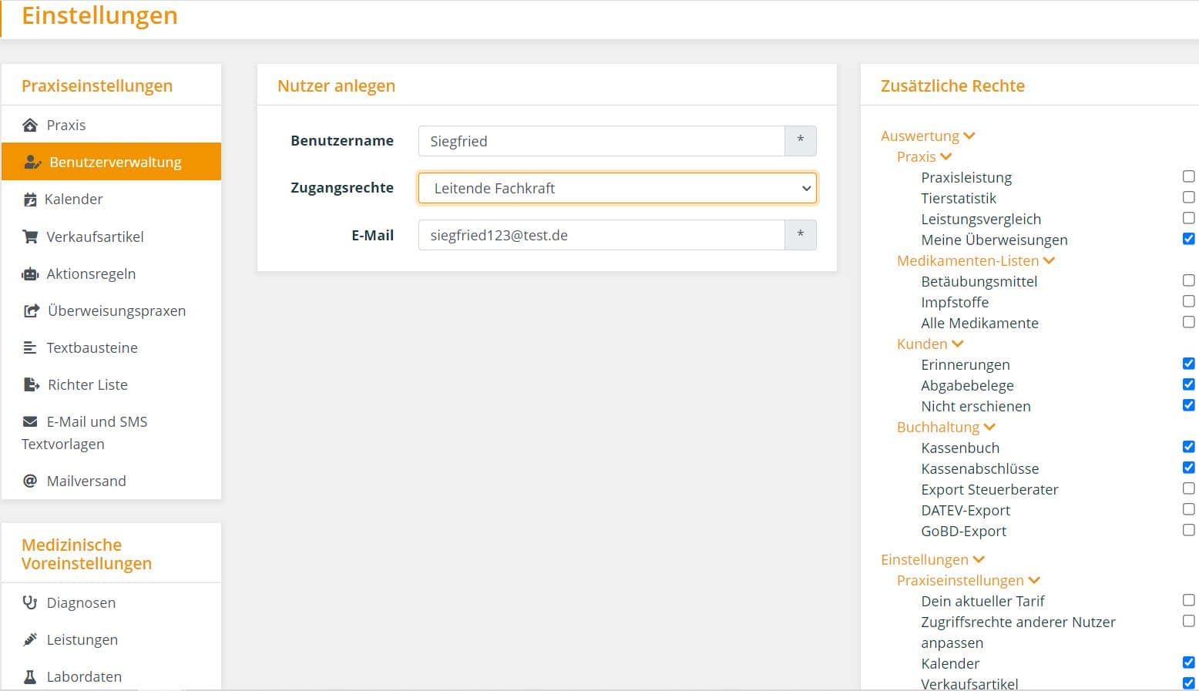The width and height of the screenshot is (1199, 691).
Task: Enable Export Steuerberater checkbox
Action: coord(1189,488)
